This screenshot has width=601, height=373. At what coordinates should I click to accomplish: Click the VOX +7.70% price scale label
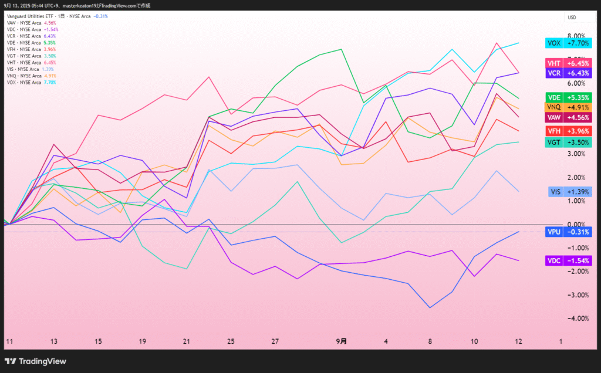coord(568,43)
